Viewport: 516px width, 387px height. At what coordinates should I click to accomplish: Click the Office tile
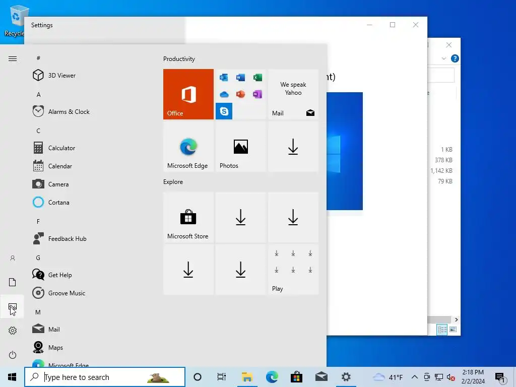coord(188,94)
